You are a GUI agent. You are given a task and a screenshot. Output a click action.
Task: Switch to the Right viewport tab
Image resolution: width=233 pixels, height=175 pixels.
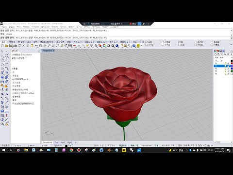click(x=69, y=142)
